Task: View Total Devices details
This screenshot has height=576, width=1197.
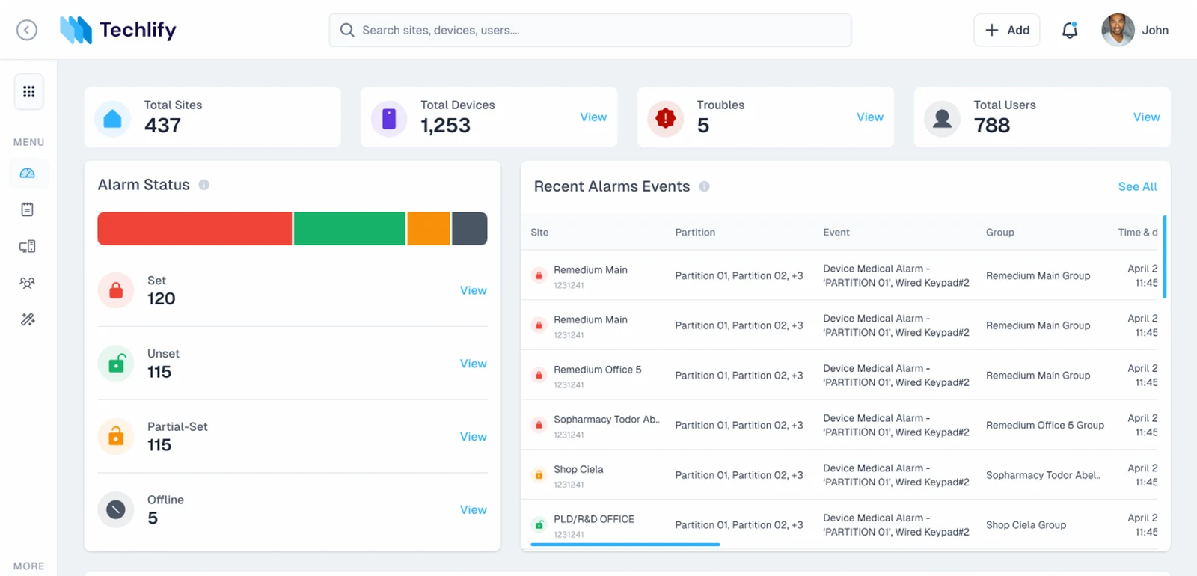Action: (593, 117)
